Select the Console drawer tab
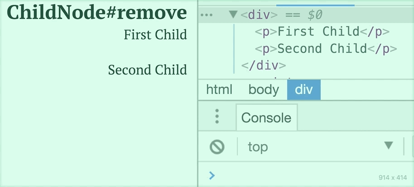 pyautogui.click(x=266, y=117)
